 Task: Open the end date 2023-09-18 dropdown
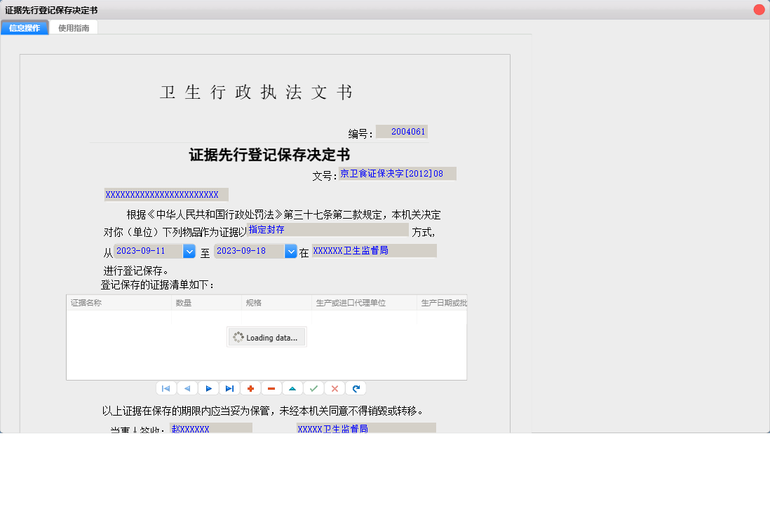(x=290, y=250)
